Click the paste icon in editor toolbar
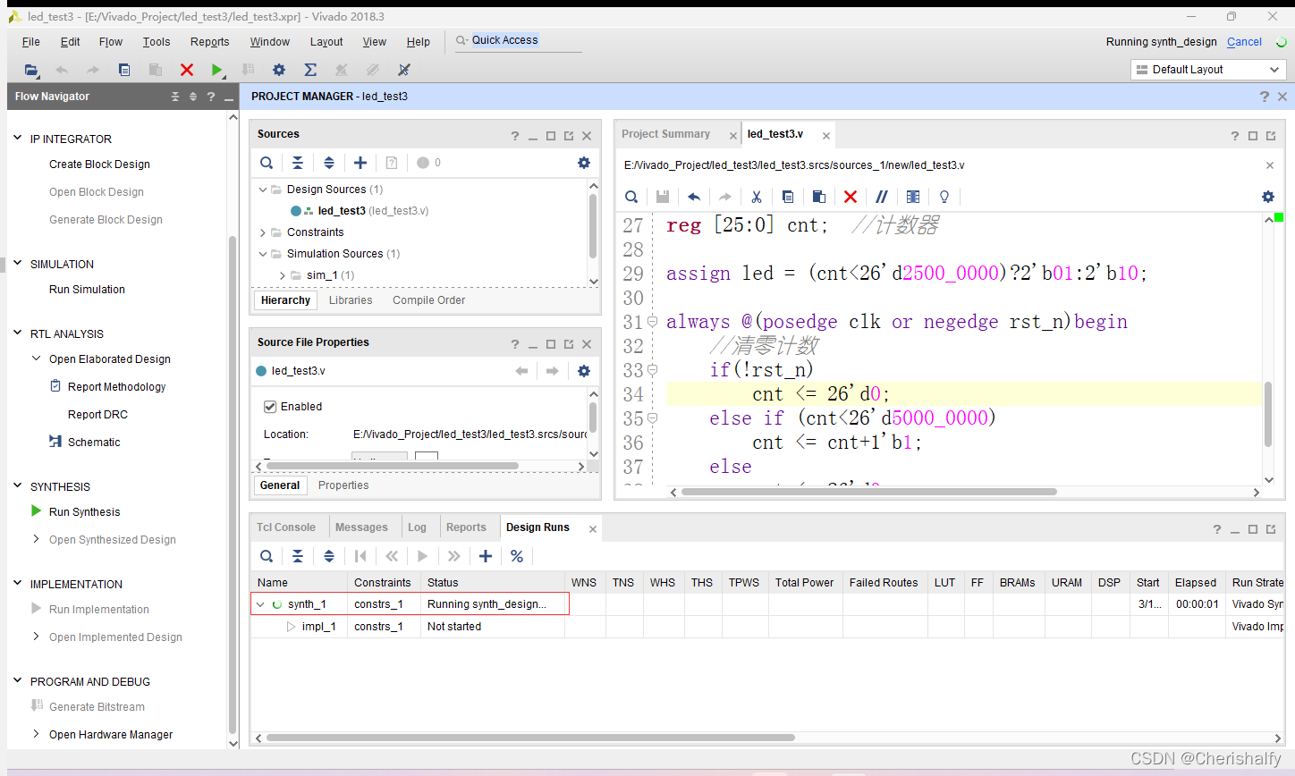This screenshot has width=1295, height=776. click(x=819, y=197)
